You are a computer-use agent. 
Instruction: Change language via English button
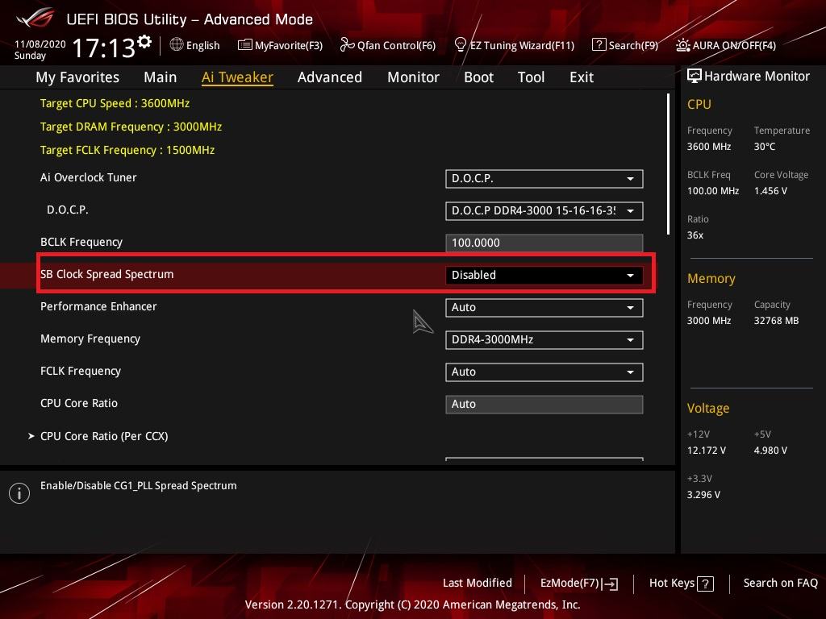195,45
